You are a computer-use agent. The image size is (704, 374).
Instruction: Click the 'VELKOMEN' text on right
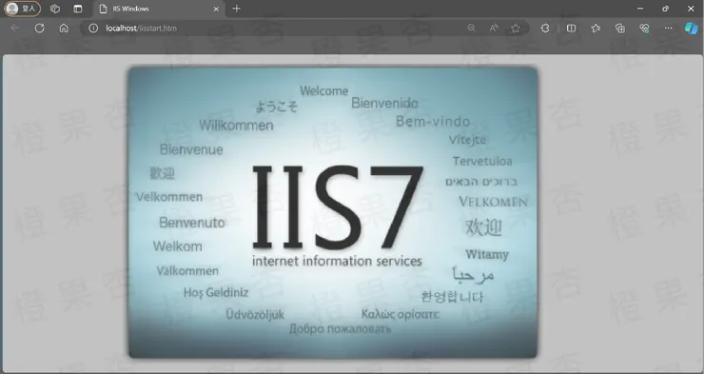(x=493, y=202)
